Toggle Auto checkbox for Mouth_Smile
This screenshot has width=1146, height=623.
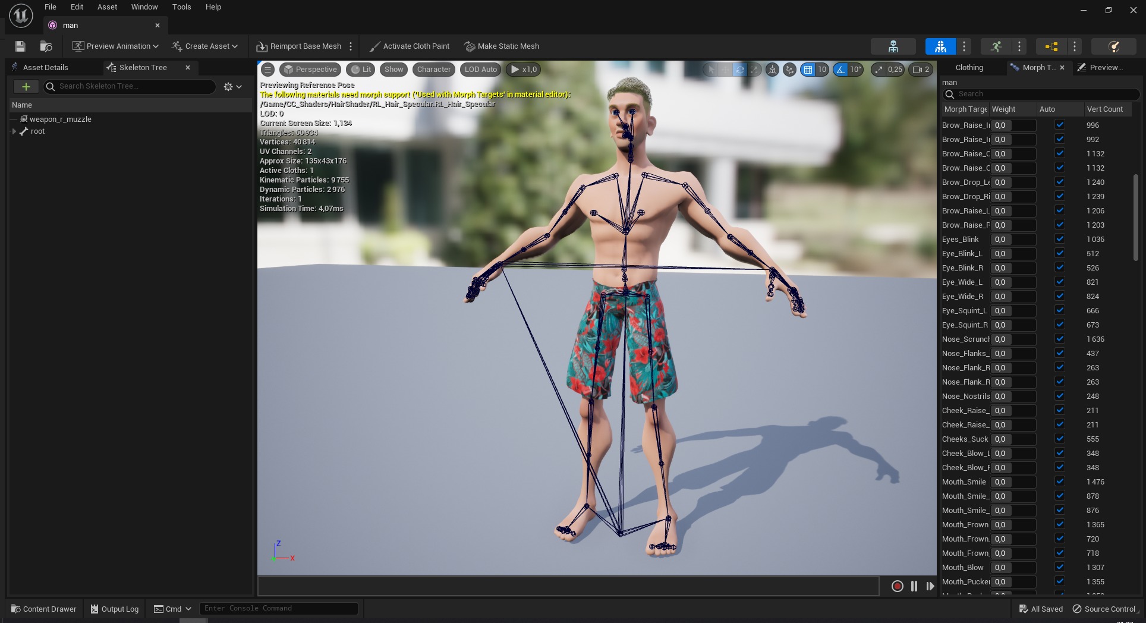tap(1060, 482)
